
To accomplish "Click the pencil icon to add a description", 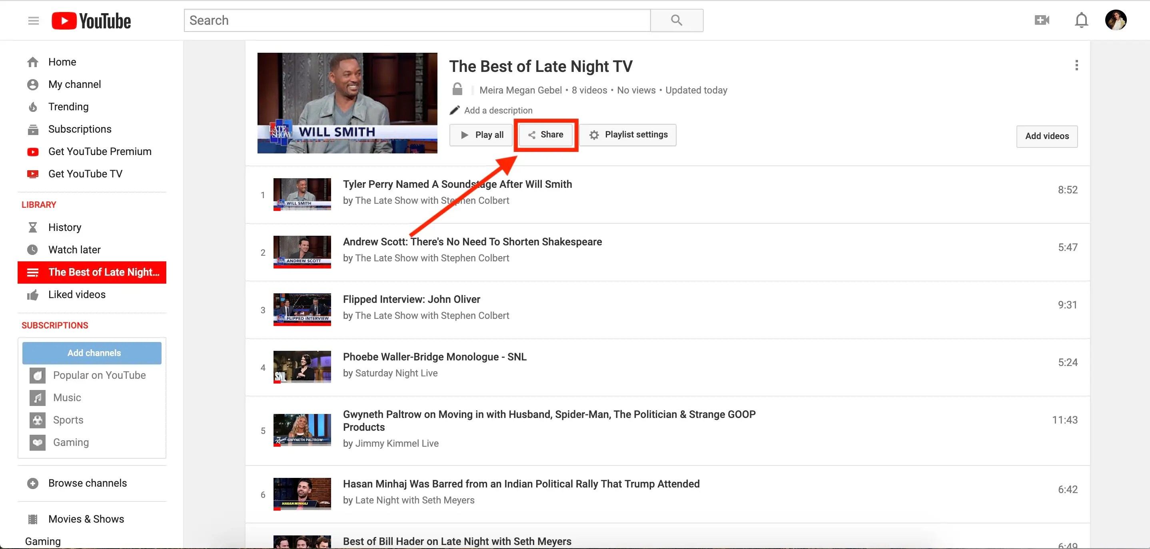I will (x=455, y=110).
